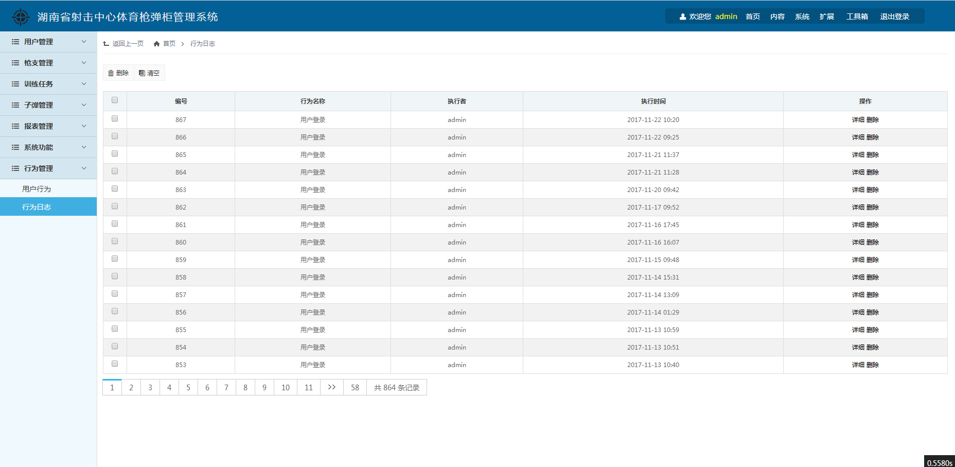The image size is (955, 467).
Task: Jump to the last page, 58
Action: point(355,388)
